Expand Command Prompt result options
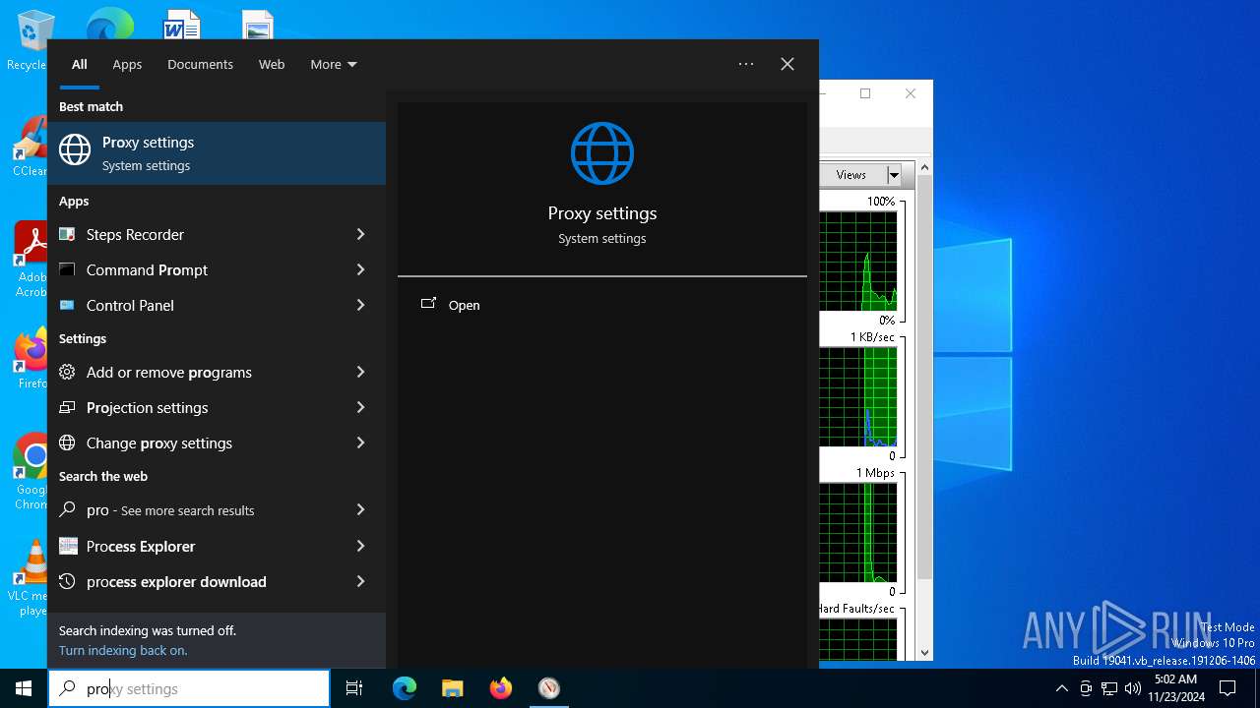The width and height of the screenshot is (1260, 708). 360,269
